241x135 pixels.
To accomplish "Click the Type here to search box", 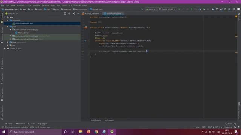I will (34, 132).
